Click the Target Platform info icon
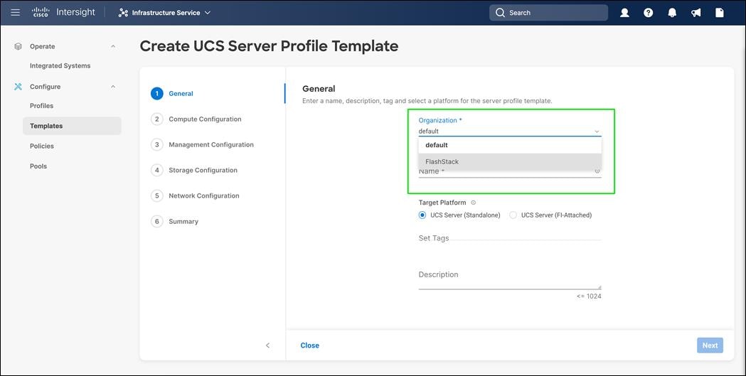This screenshot has width=746, height=376. [x=473, y=203]
